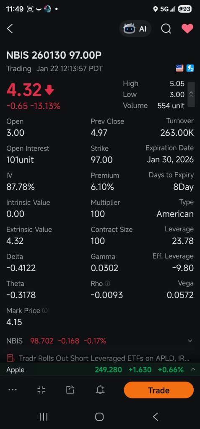Viewport: 200px width, 429px height.
Task: Tap the collapse/fullscreen arrows icon
Action: tap(42, 390)
